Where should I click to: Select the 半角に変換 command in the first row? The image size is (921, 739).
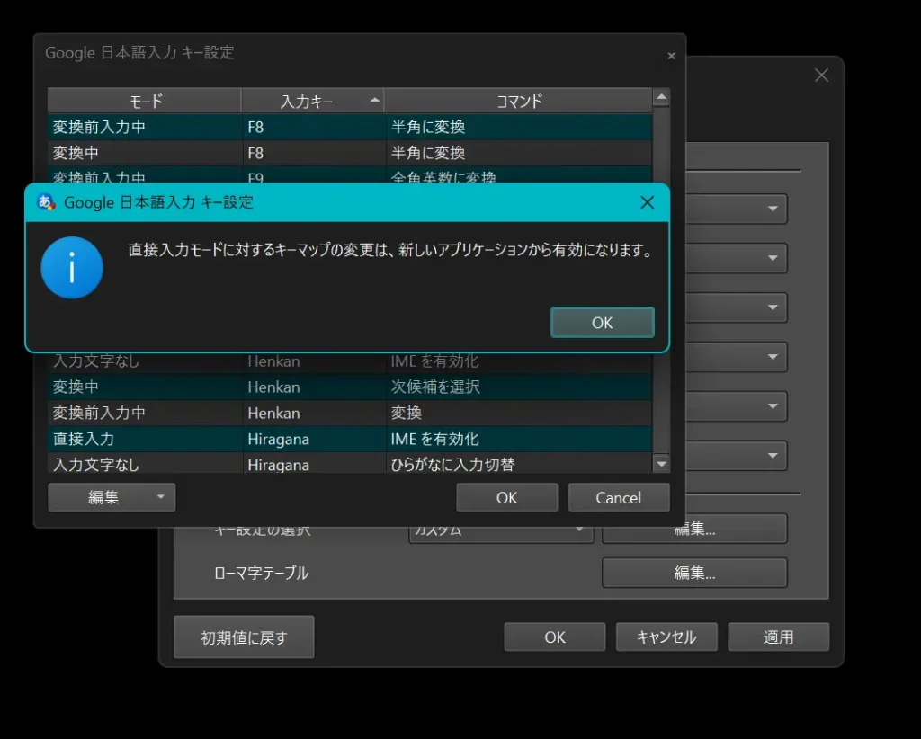point(519,127)
